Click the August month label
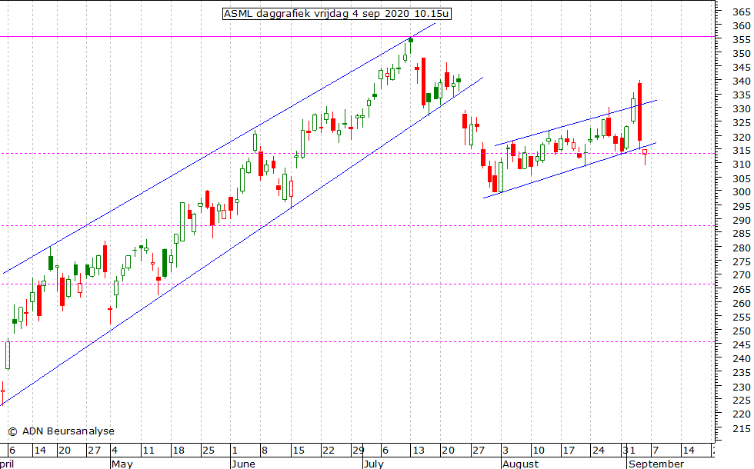The height and width of the screenshot is (469, 754). [x=520, y=464]
